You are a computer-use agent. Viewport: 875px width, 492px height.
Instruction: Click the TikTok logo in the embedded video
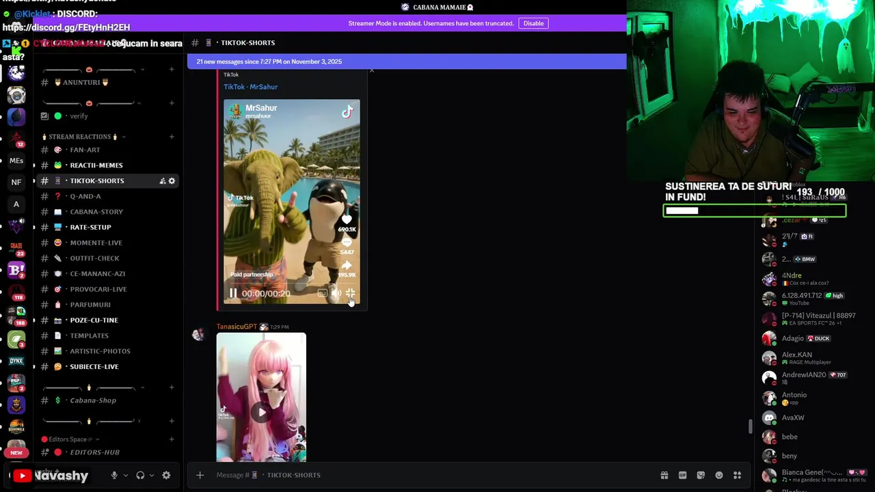347,112
